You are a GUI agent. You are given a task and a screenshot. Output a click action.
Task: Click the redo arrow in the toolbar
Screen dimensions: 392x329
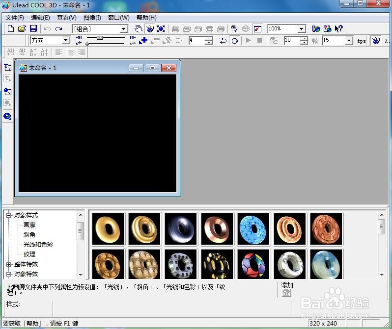58,29
